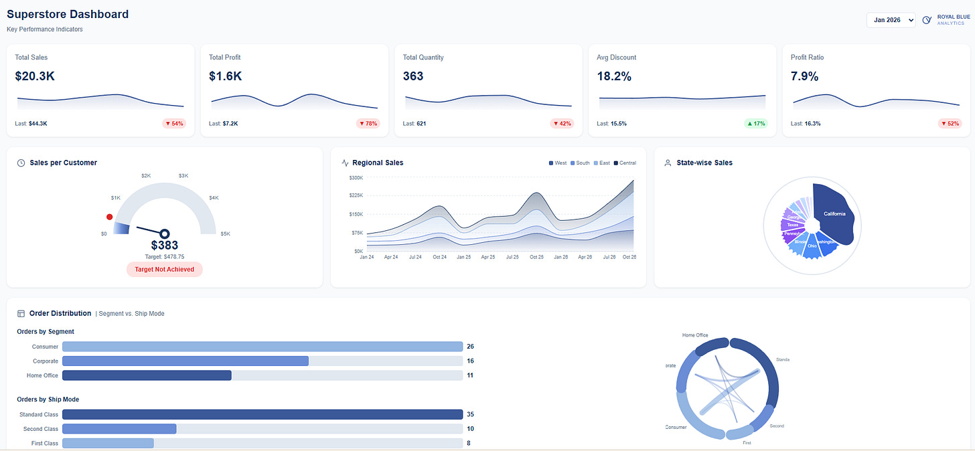The height and width of the screenshot is (451, 975).
Task: Click the Segment vs. Ship Mode subtitle
Action: [x=131, y=313]
